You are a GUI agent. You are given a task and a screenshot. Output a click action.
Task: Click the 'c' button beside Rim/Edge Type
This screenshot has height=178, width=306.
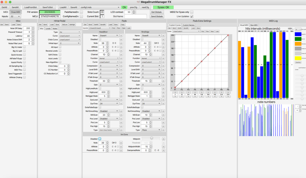pos(163,130)
